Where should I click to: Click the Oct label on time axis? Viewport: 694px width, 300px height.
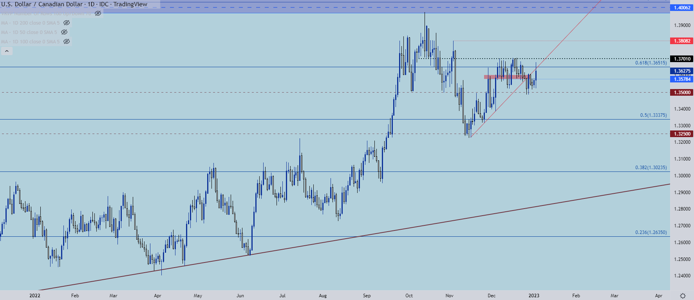click(409, 296)
